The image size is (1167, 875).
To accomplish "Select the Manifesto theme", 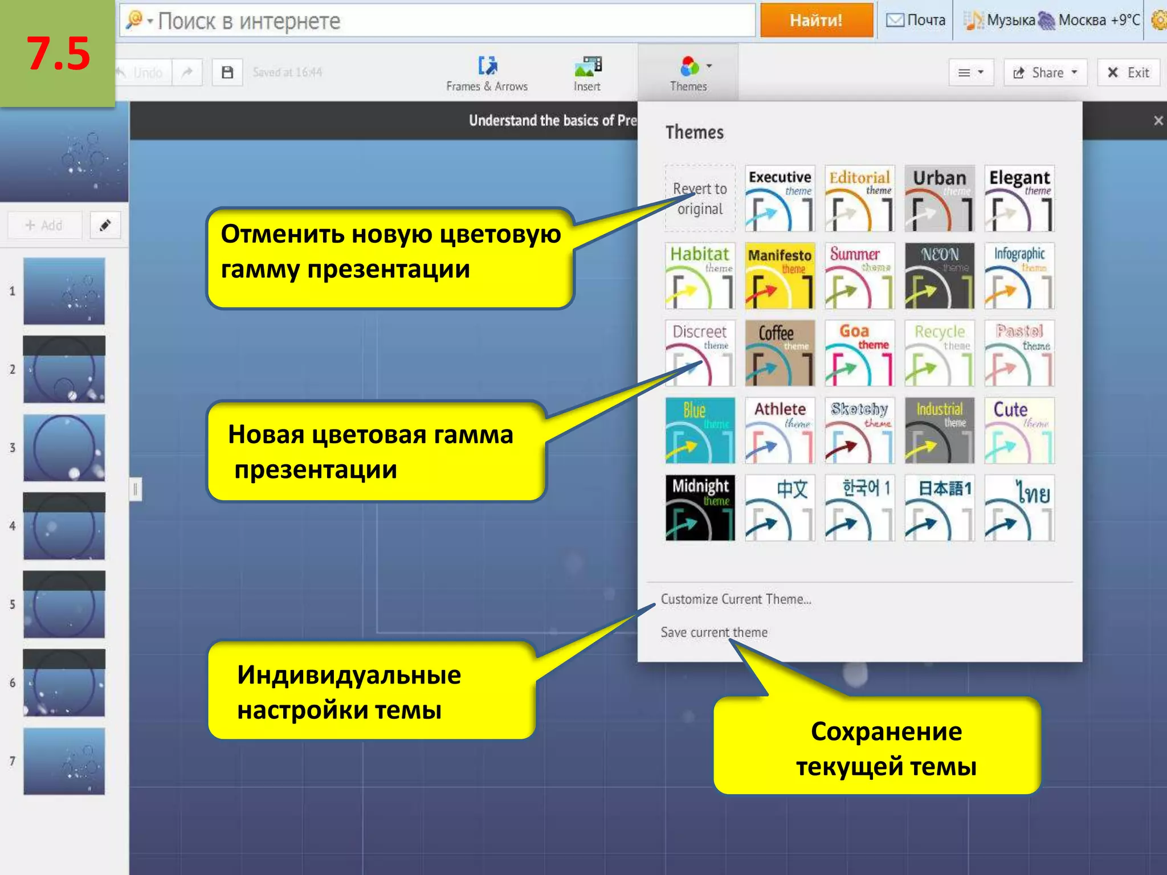I will [x=780, y=276].
